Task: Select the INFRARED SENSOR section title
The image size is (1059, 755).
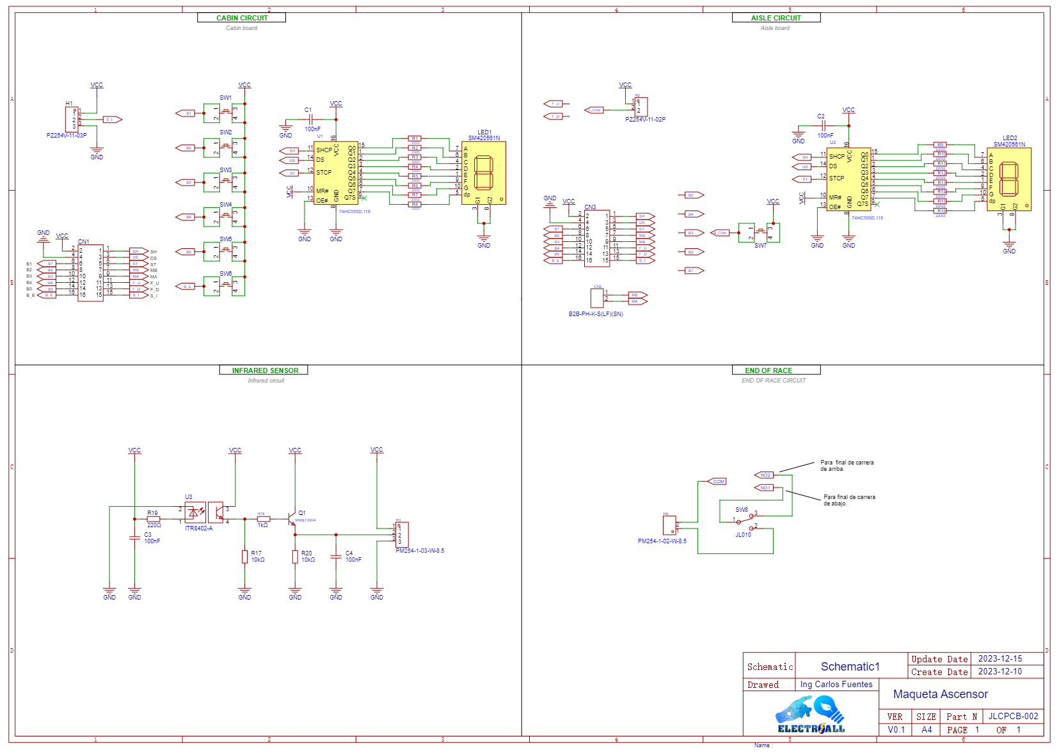Action: pos(264,370)
